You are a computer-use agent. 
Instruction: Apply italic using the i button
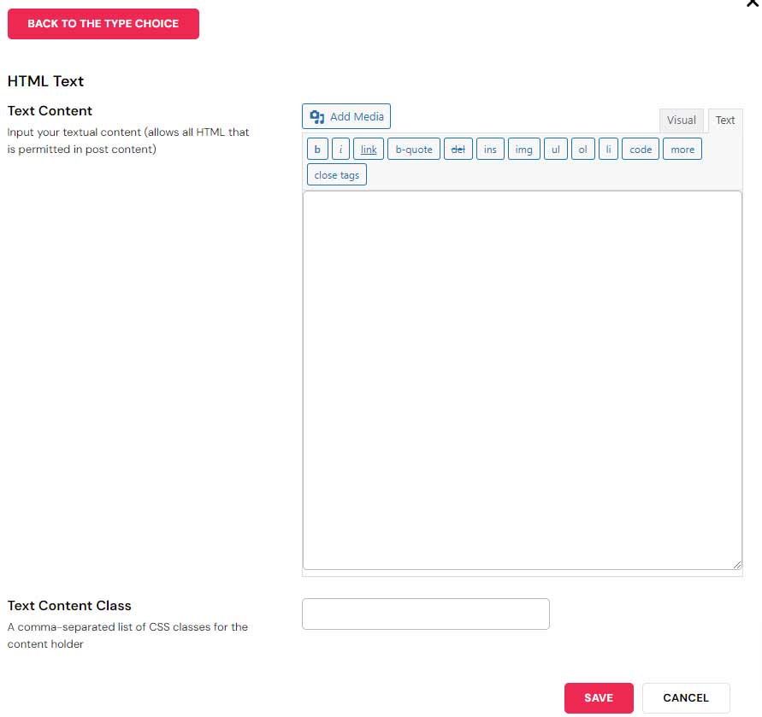pos(340,150)
